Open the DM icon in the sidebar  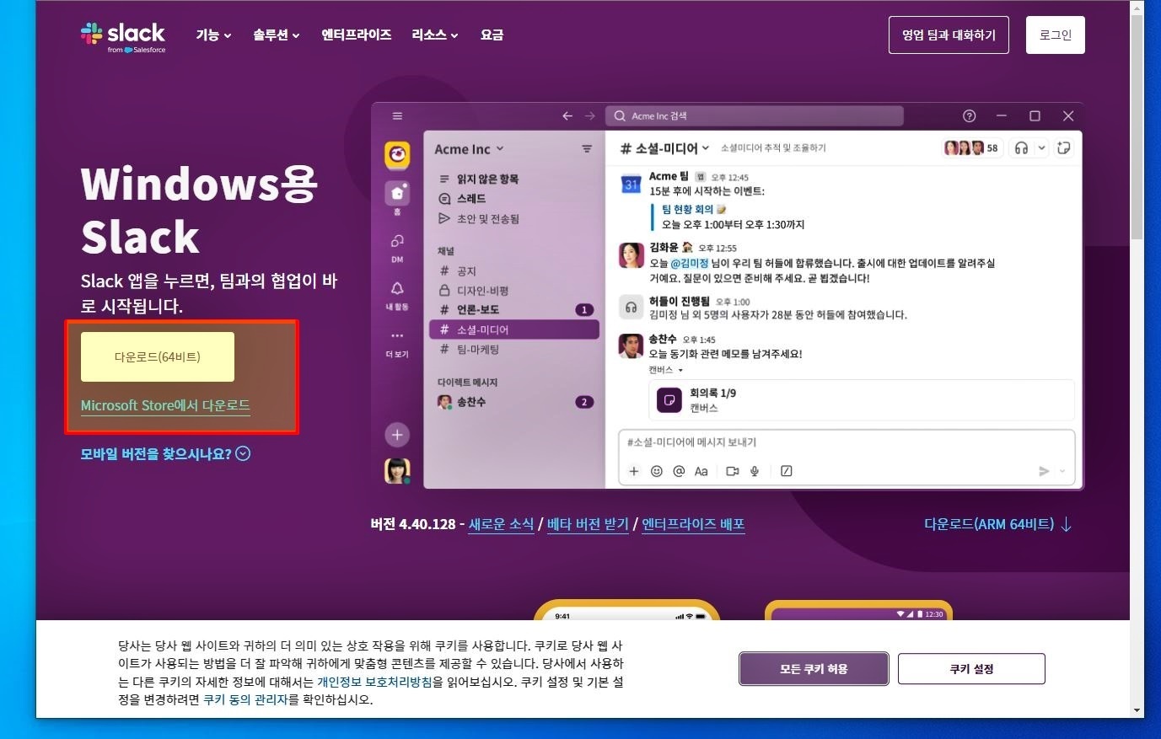click(397, 242)
